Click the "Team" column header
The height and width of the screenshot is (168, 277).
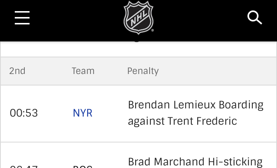83,71
